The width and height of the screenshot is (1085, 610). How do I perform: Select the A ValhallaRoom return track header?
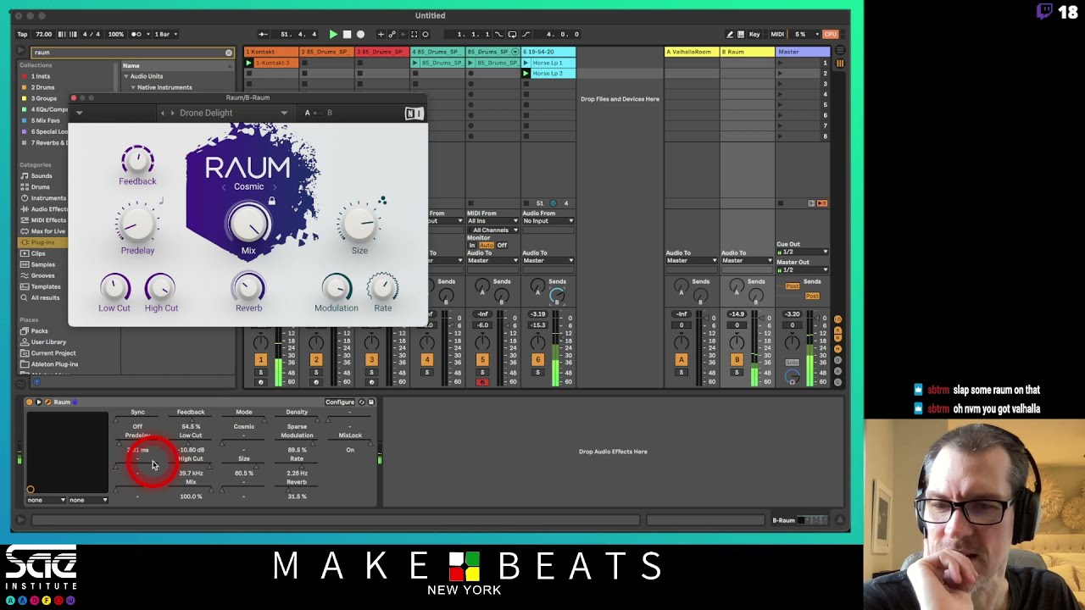pyautogui.click(x=692, y=53)
